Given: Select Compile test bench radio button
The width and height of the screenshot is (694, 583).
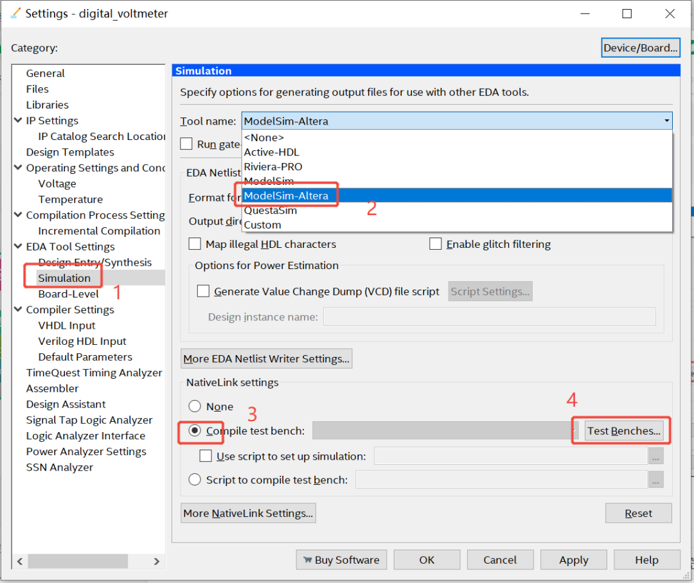Looking at the screenshot, I should point(195,430).
